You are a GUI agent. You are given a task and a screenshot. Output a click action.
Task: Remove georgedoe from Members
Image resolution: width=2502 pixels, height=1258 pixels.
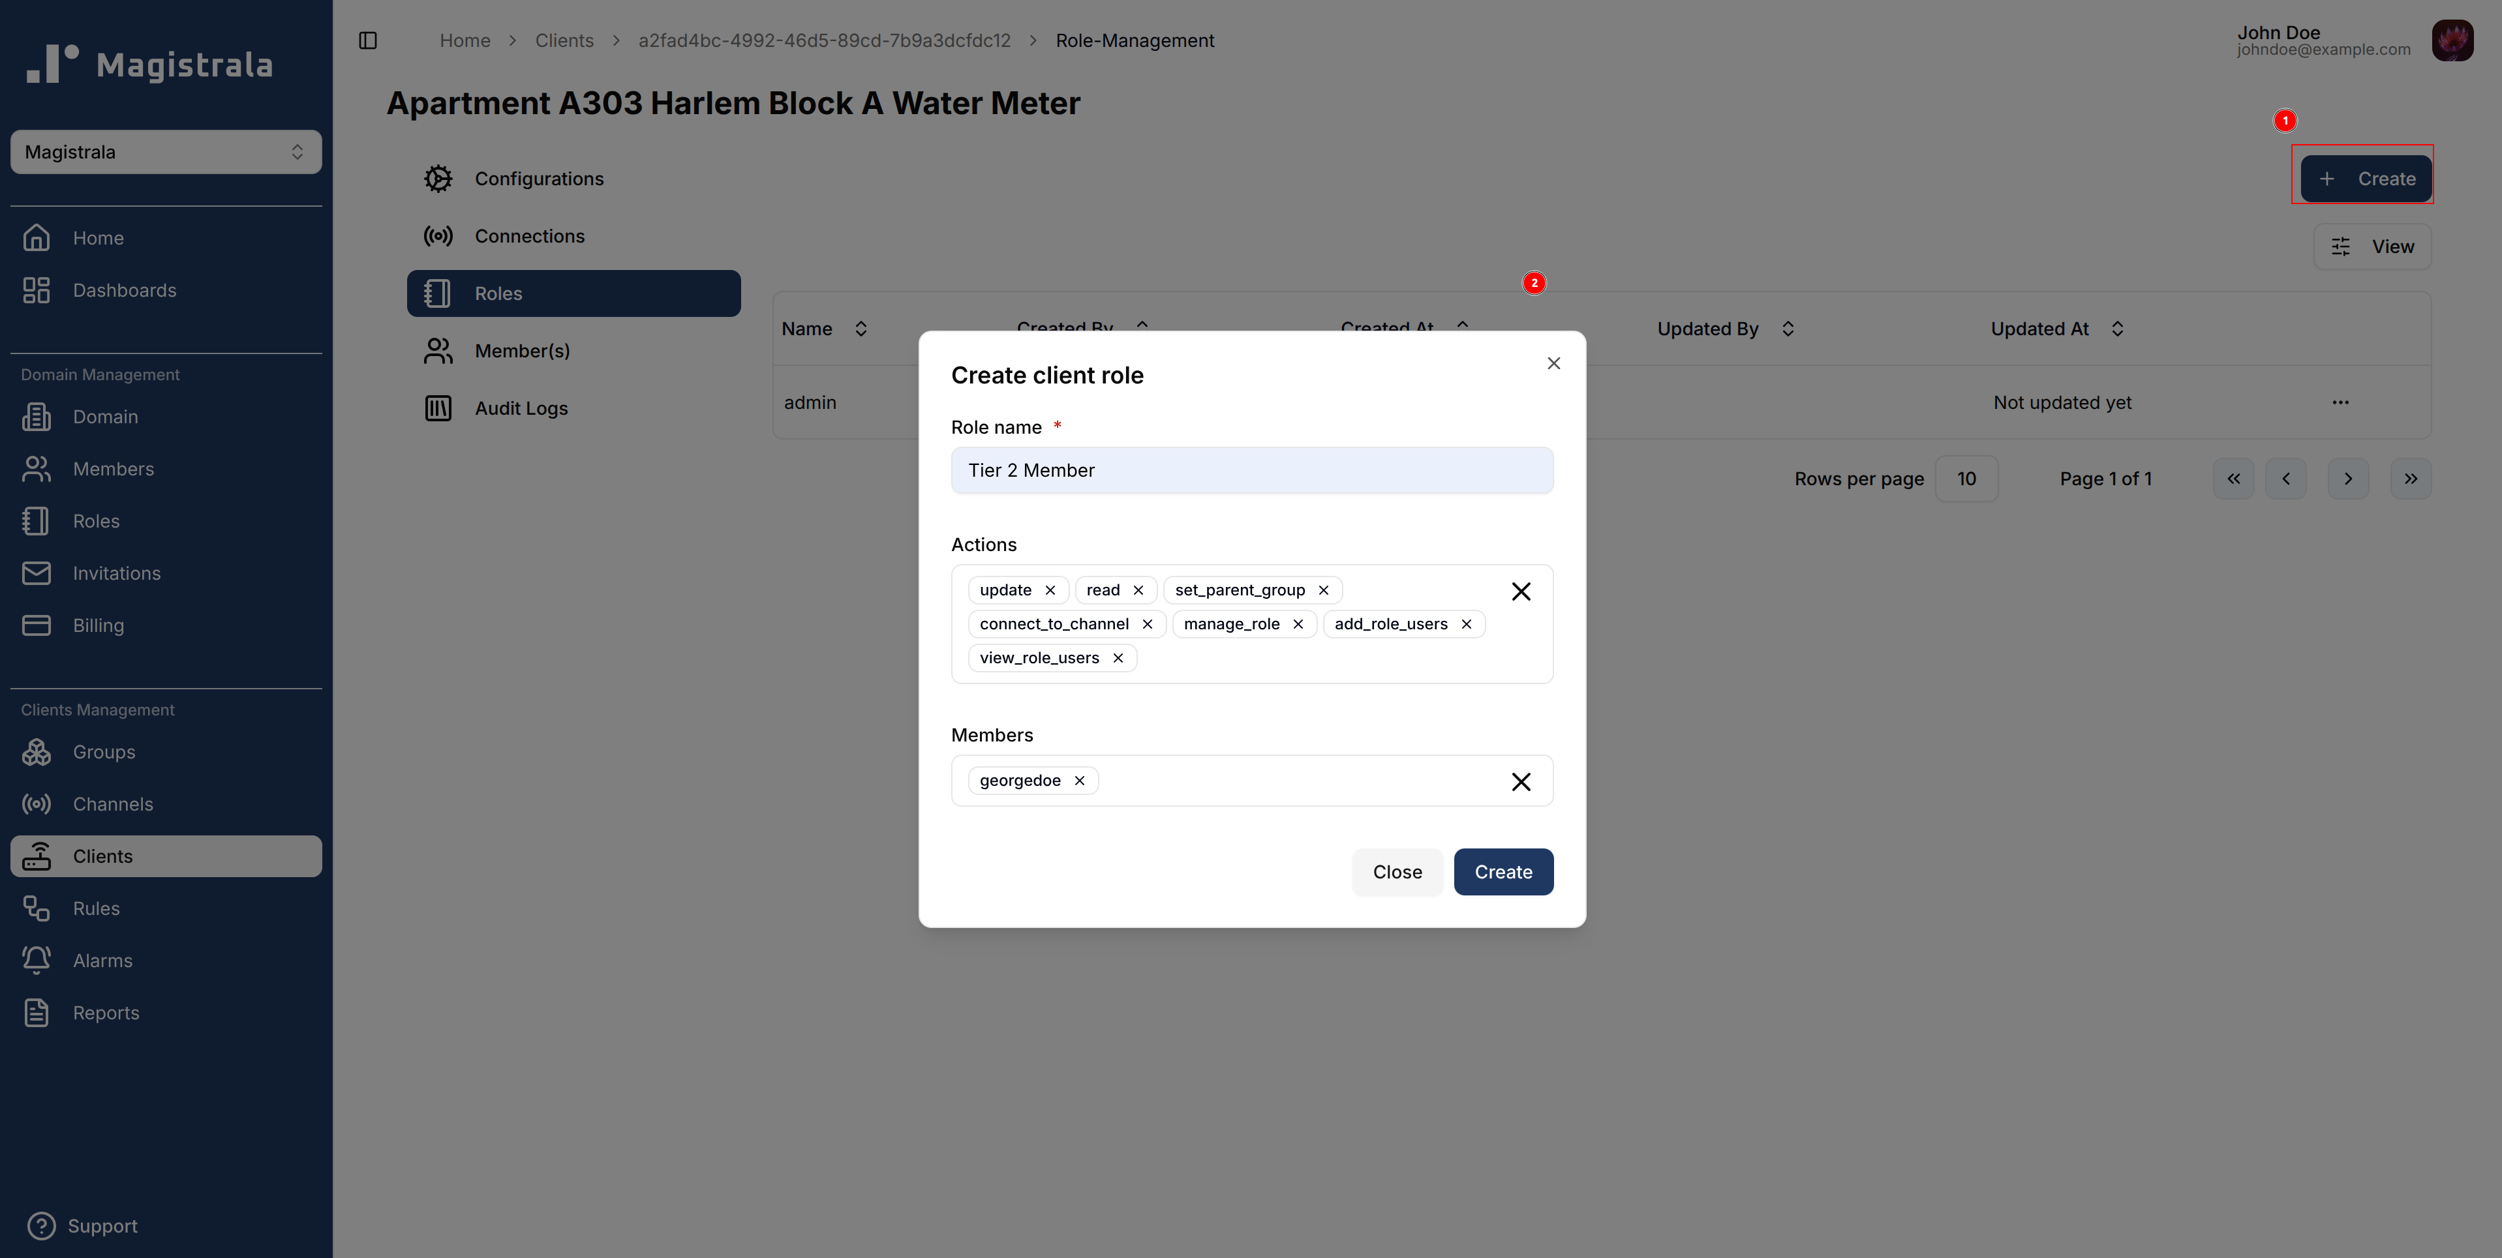coord(1079,781)
